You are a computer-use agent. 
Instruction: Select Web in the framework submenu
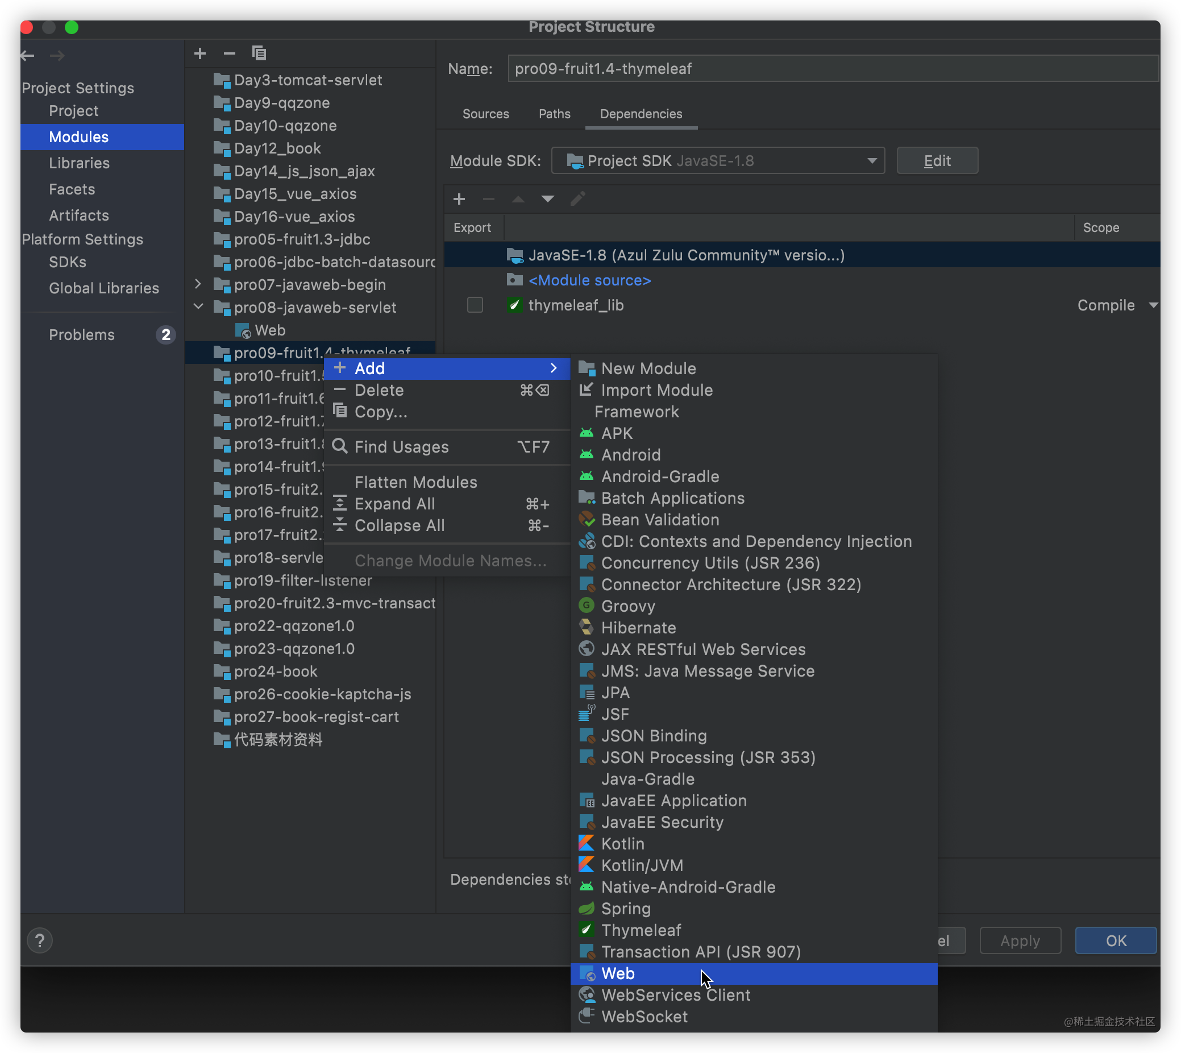pyautogui.click(x=754, y=974)
